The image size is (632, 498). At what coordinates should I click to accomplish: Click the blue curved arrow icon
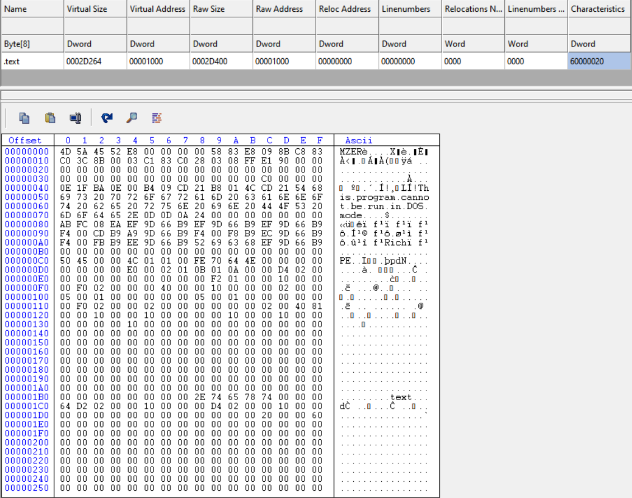coord(107,118)
